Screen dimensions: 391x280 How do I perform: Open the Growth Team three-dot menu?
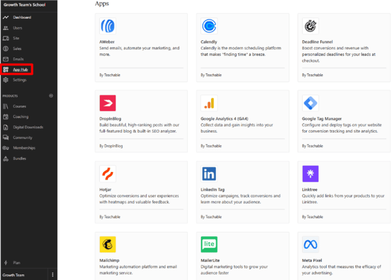[52, 275]
